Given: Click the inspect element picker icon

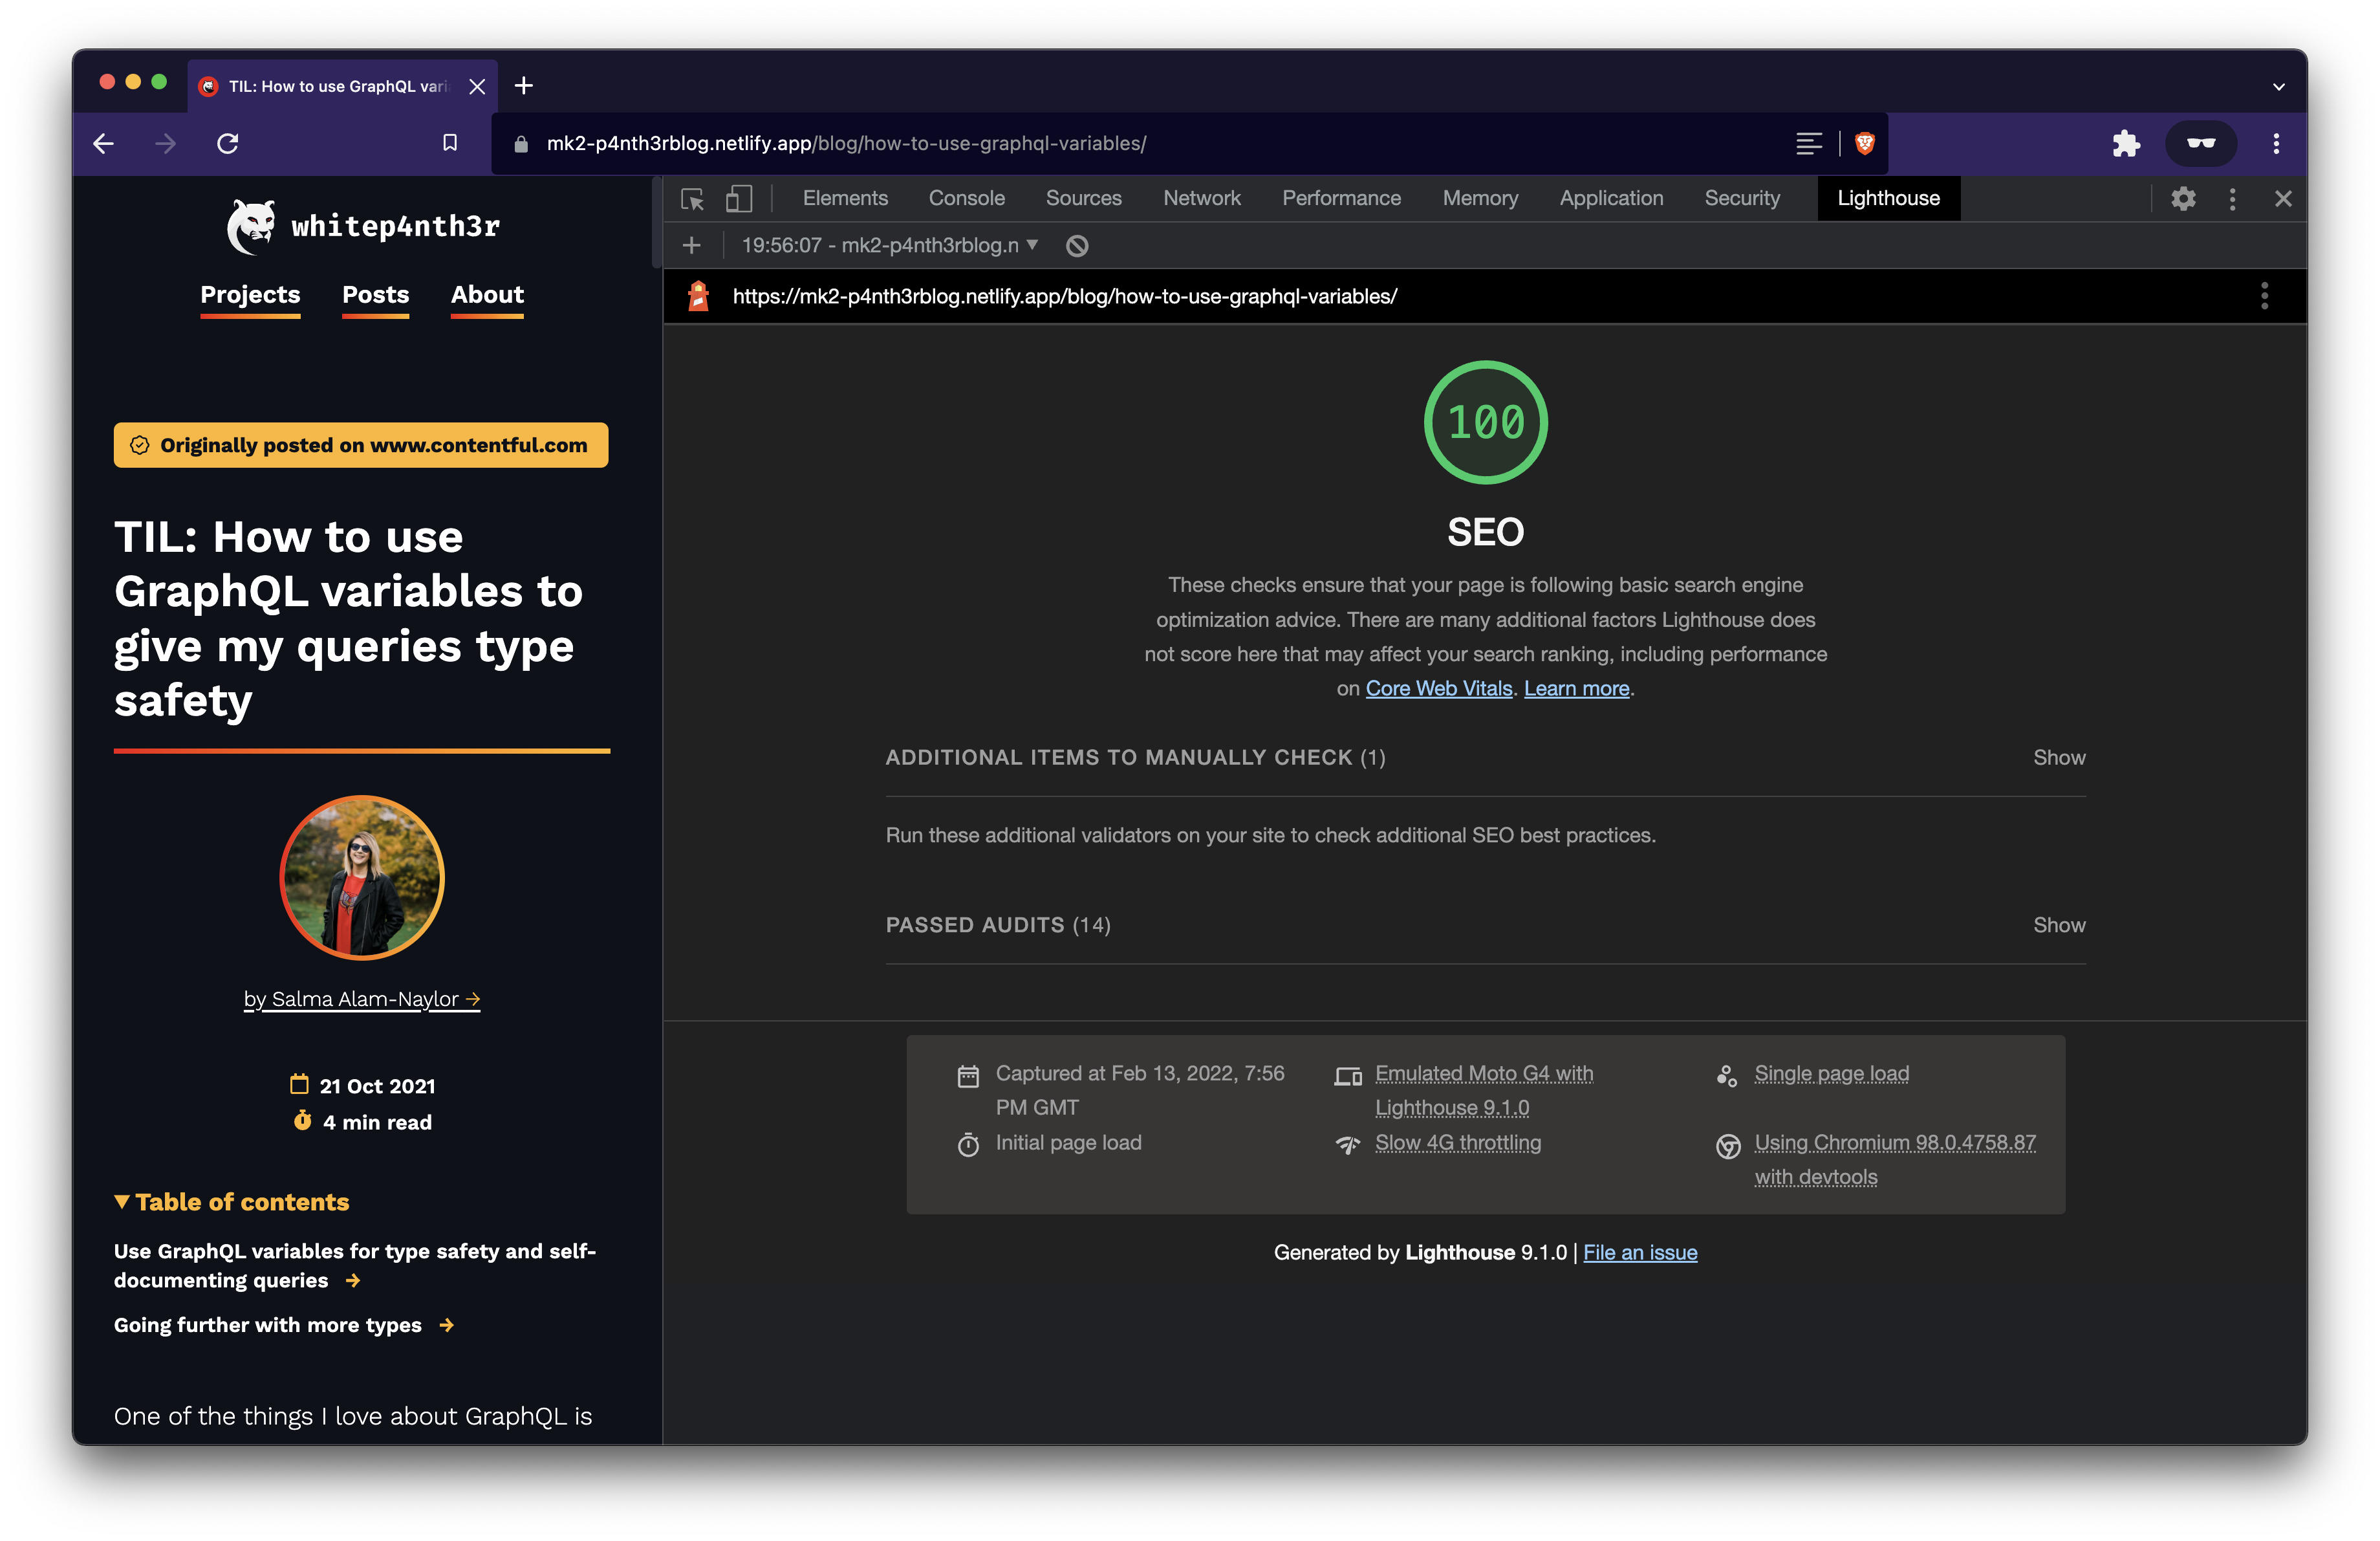Looking at the screenshot, I should [x=692, y=199].
